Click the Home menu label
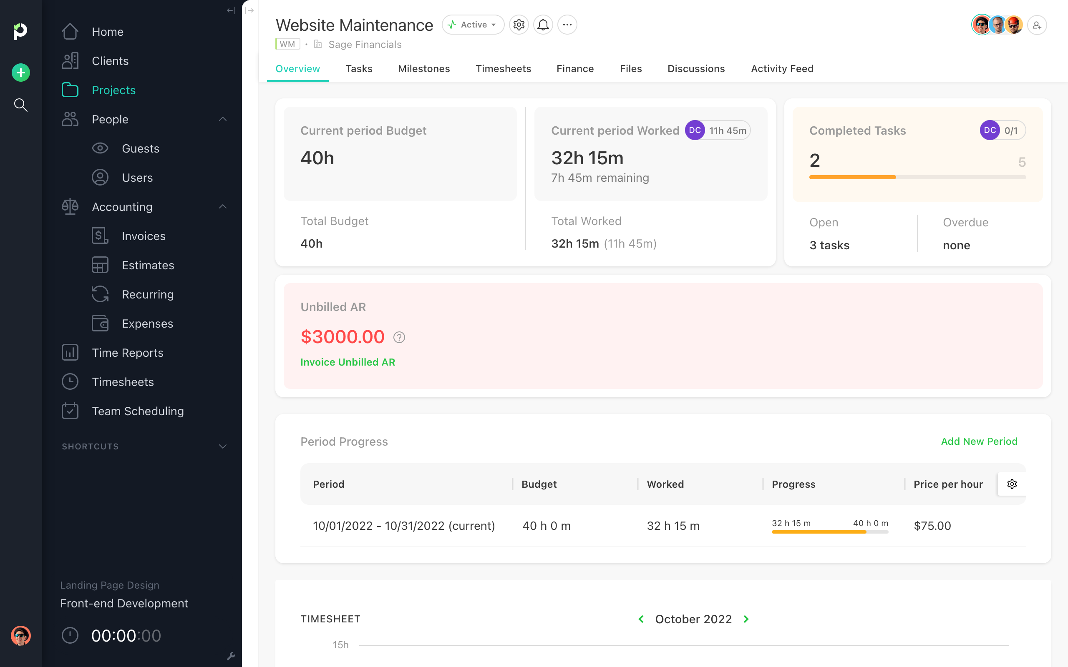Viewport: 1068px width, 667px height. click(108, 32)
